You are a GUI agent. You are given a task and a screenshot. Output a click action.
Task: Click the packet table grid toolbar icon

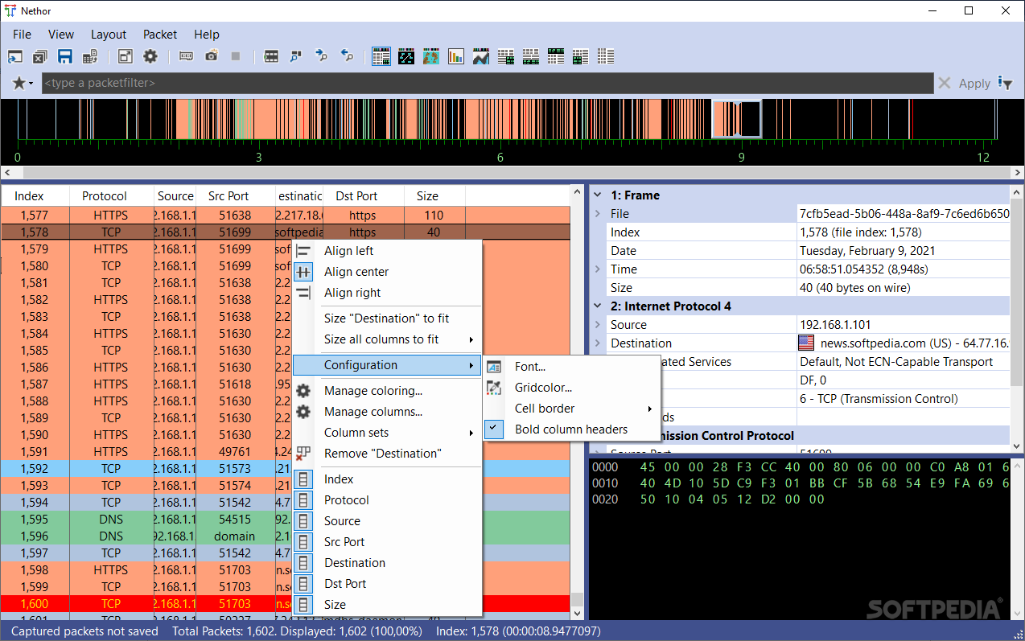point(271,56)
